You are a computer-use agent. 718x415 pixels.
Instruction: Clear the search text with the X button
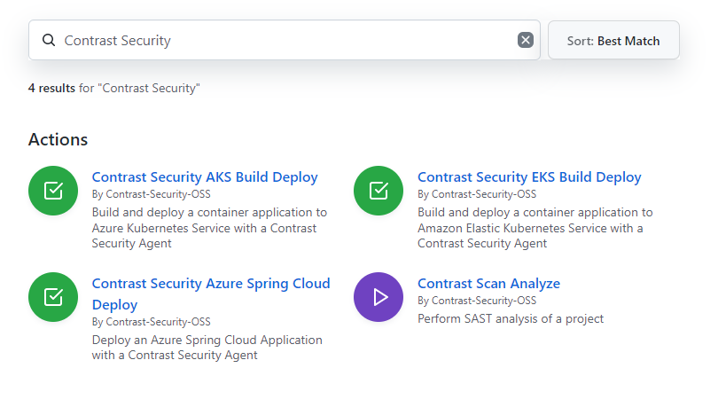click(x=526, y=40)
